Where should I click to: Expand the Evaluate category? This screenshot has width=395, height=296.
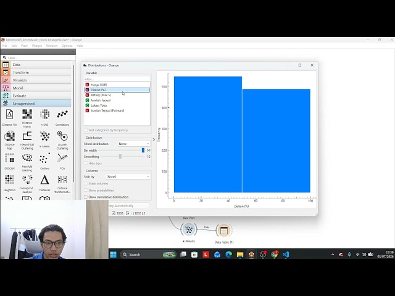coord(36,96)
